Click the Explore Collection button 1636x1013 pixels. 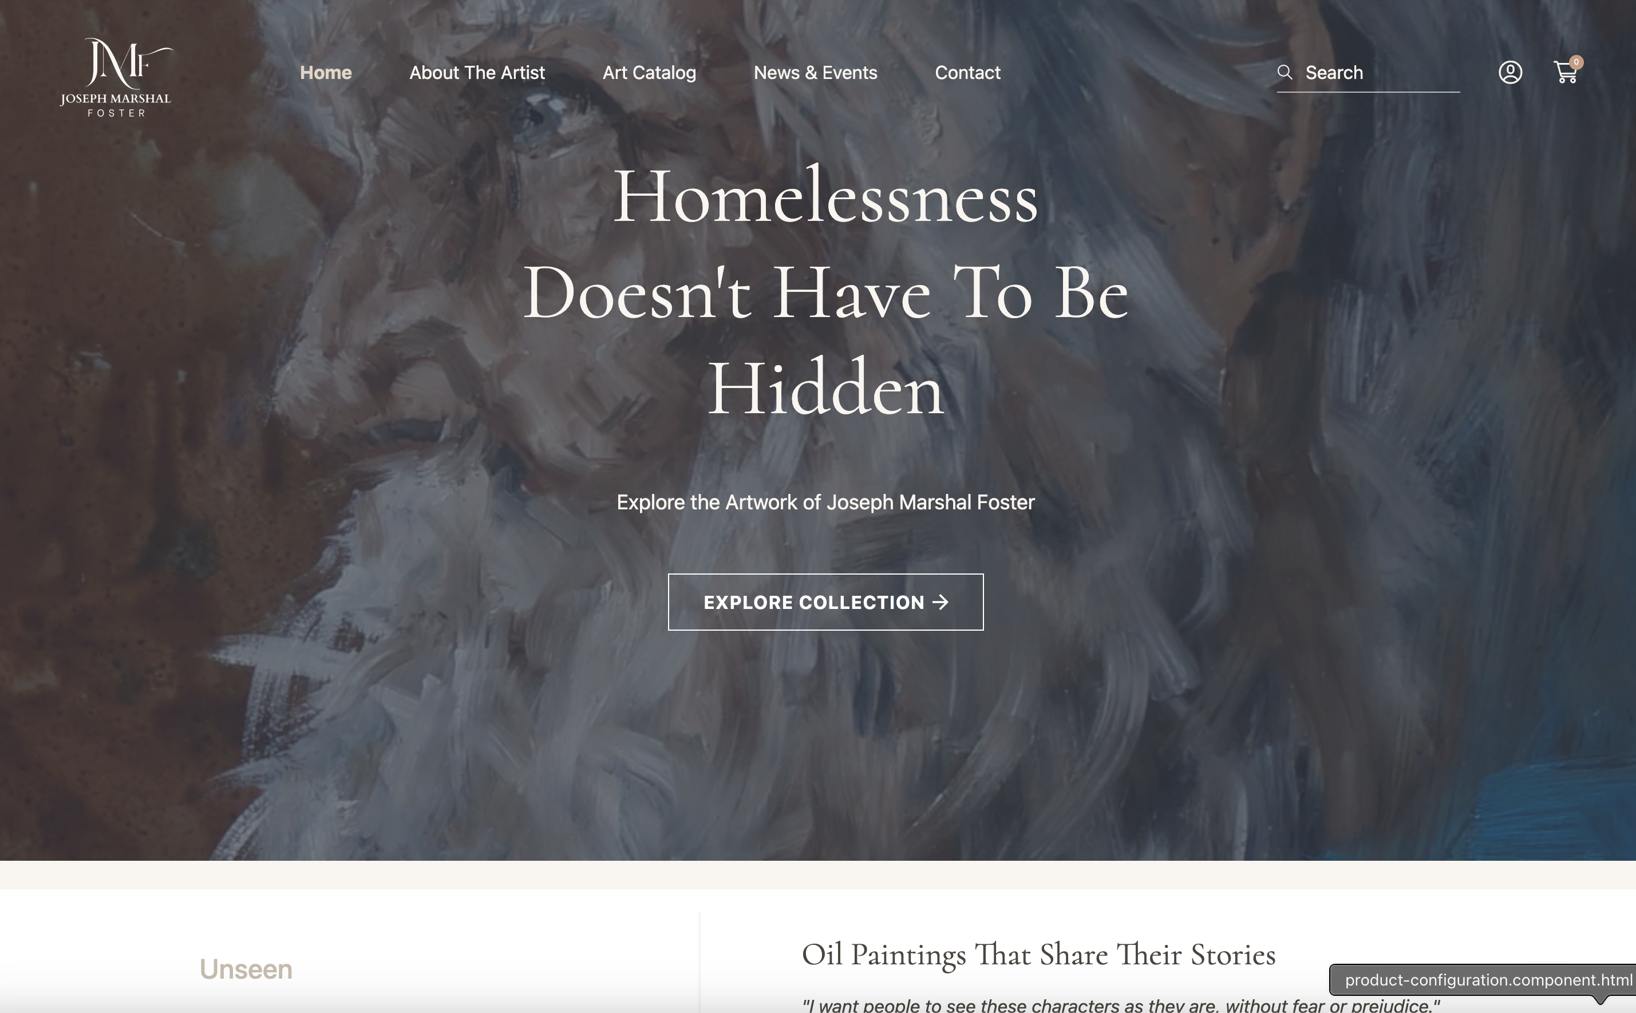(825, 602)
